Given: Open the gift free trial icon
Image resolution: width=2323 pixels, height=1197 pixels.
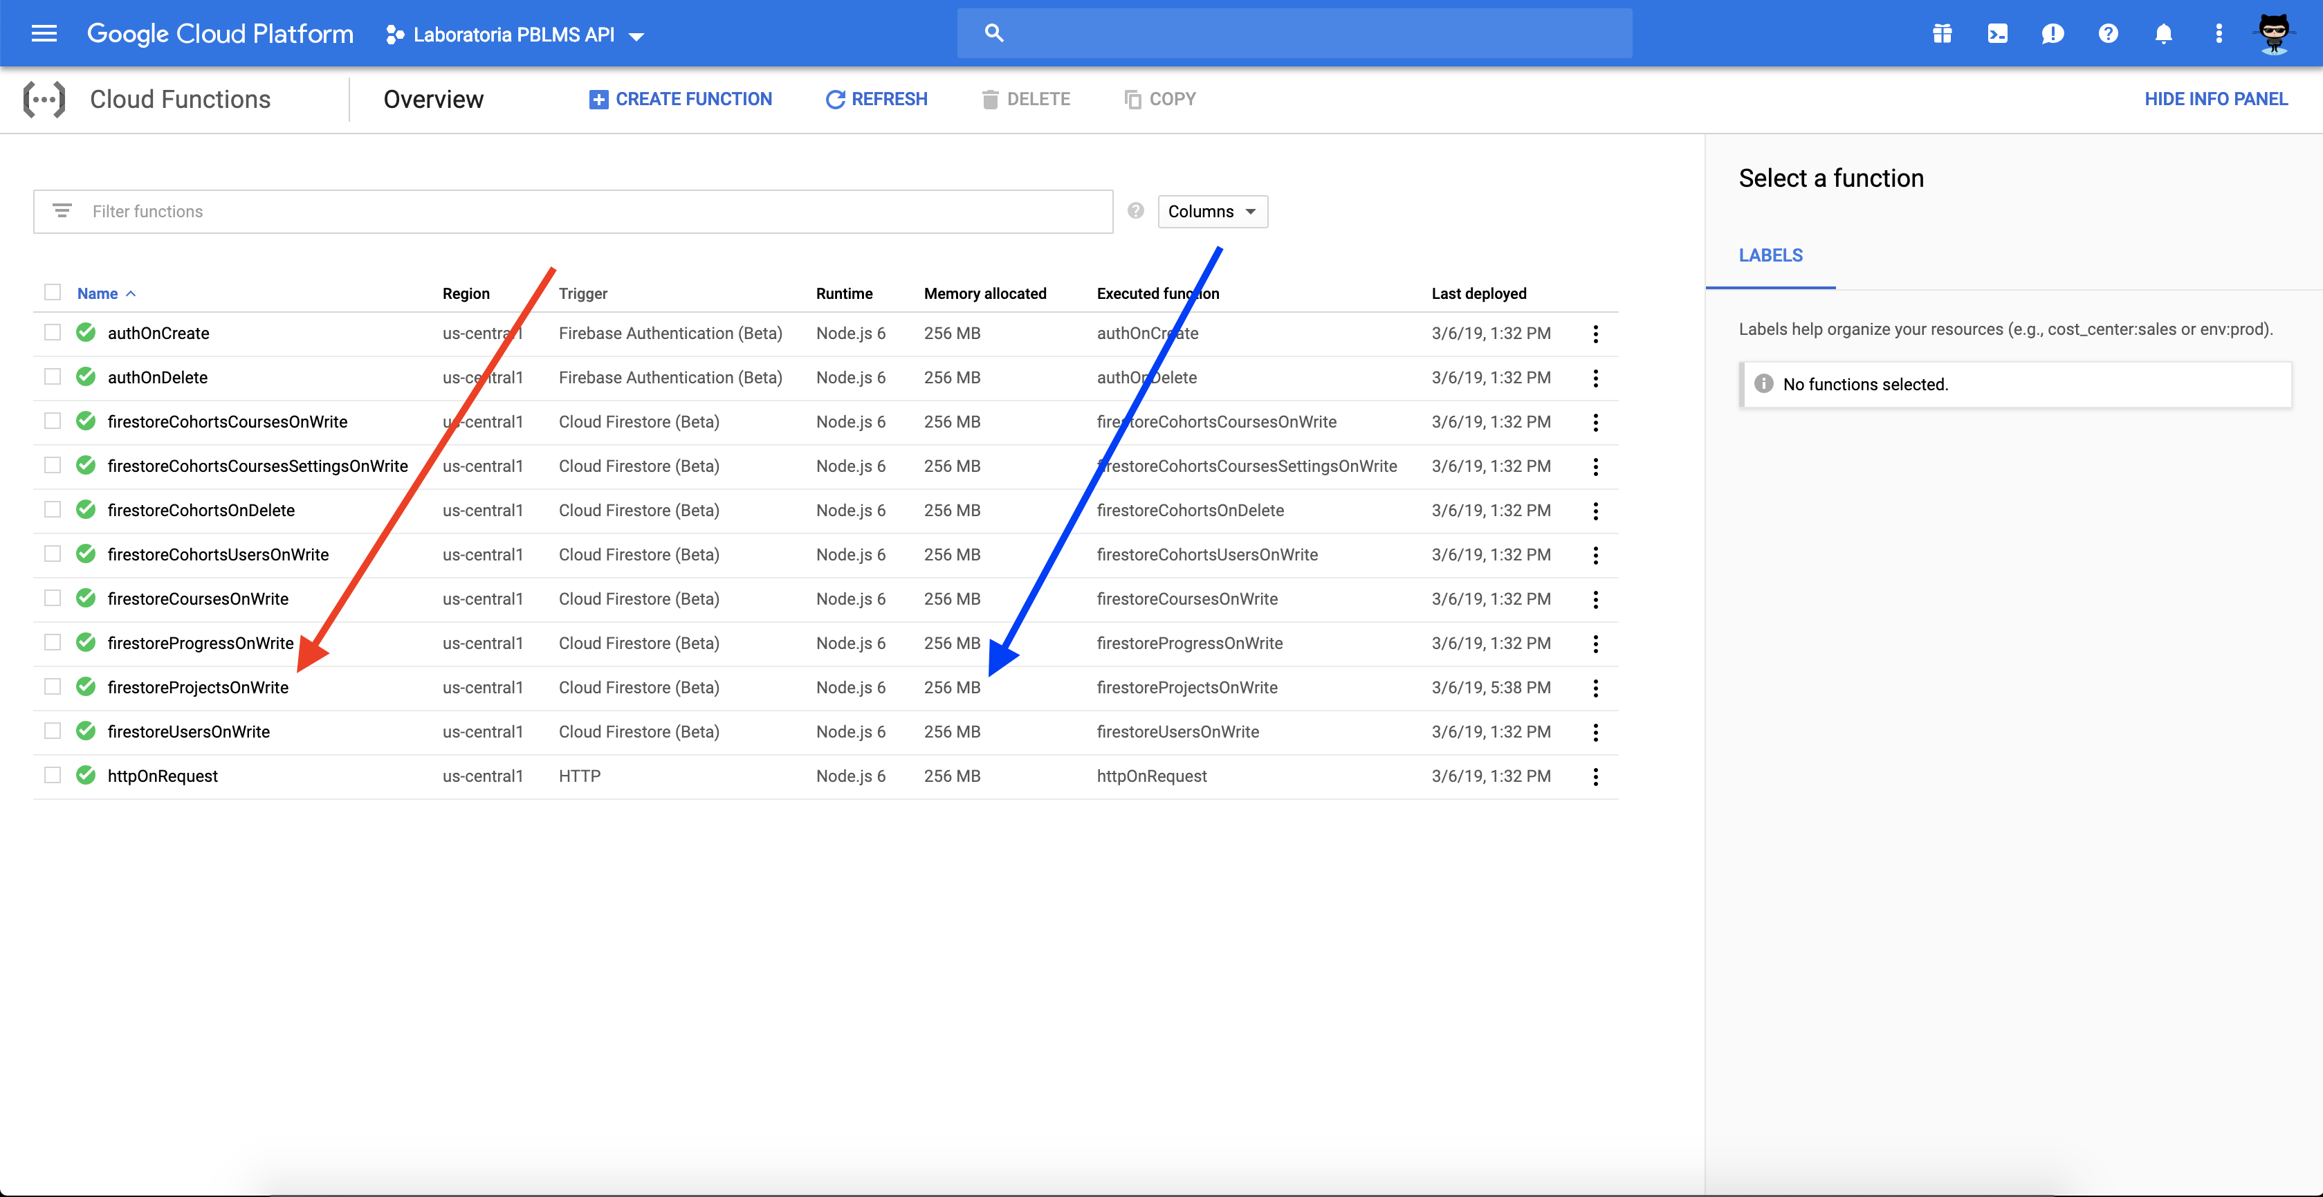Looking at the screenshot, I should click(x=1942, y=33).
